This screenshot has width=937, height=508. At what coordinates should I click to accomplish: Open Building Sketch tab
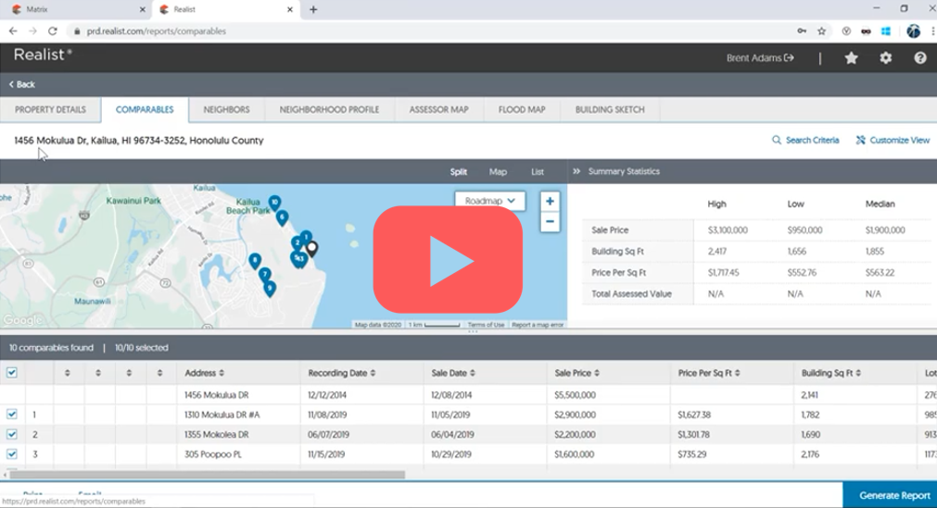click(610, 110)
